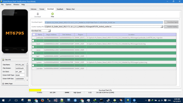Toggle the preloader partition checkbox
Image resolution: width=183 pixels, height=103 pixels.
tap(33, 38)
